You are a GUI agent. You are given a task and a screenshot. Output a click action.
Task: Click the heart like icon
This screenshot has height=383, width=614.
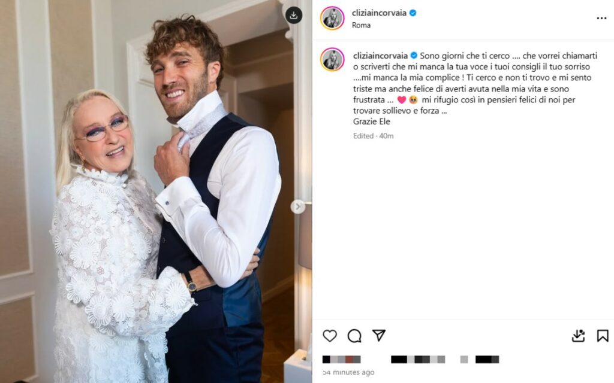(x=330, y=335)
